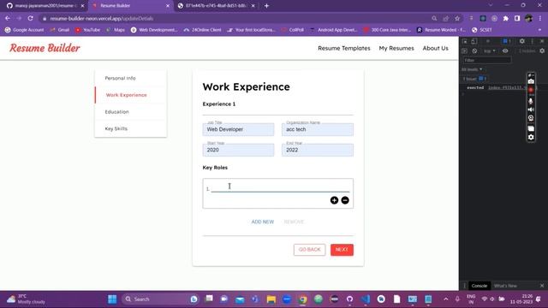Open Visual Studio Code from the taskbar
The height and width of the screenshot is (308, 548).
click(x=366, y=299)
